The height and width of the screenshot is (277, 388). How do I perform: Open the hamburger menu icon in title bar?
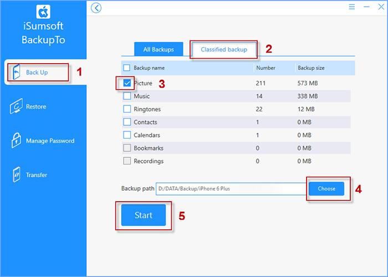click(x=352, y=7)
